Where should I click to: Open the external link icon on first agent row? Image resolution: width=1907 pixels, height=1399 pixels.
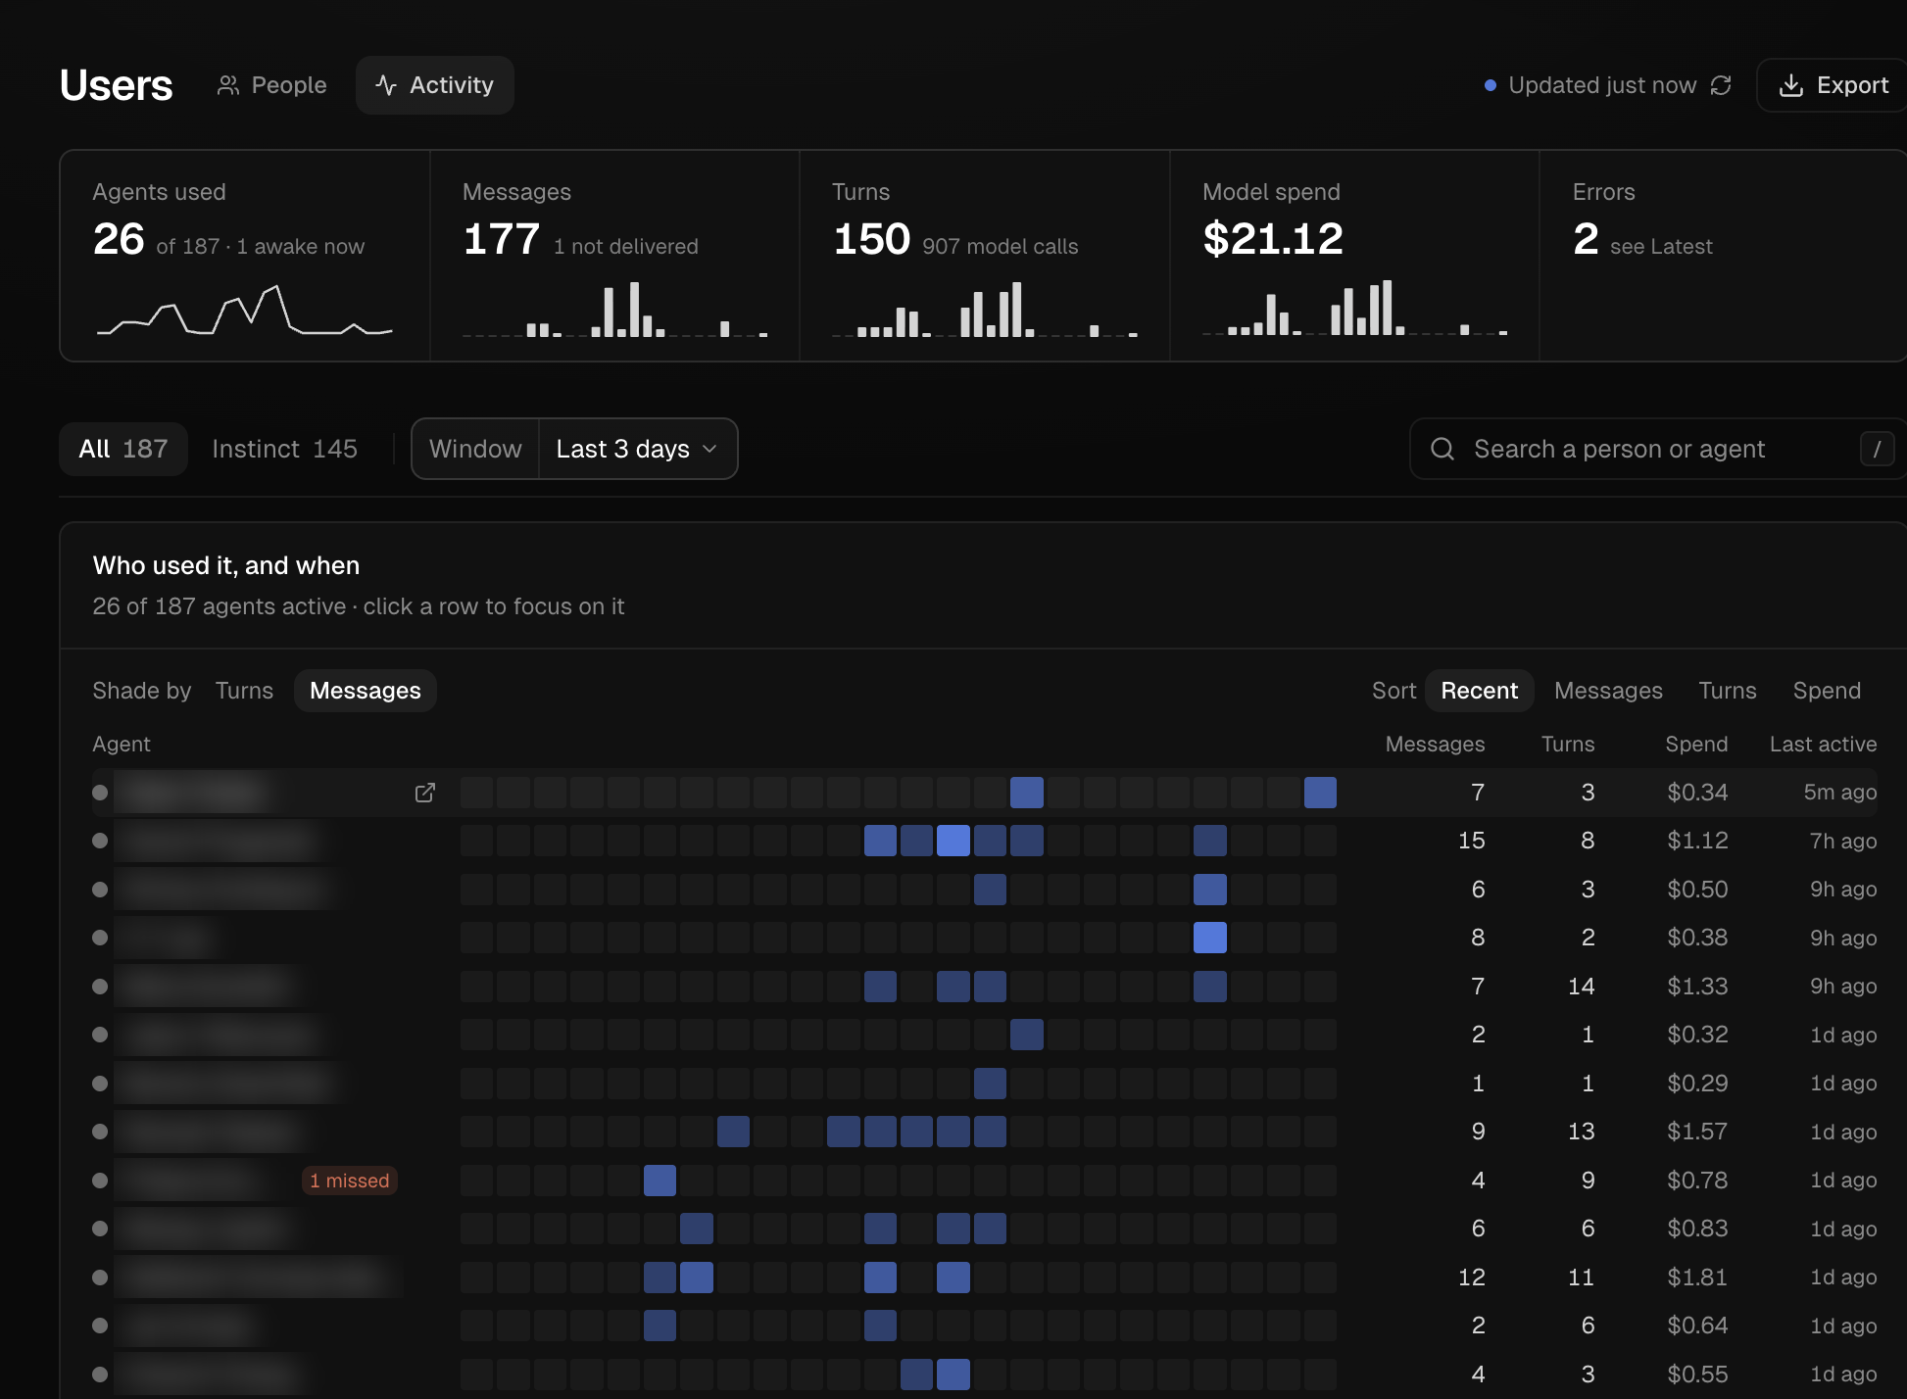click(424, 793)
